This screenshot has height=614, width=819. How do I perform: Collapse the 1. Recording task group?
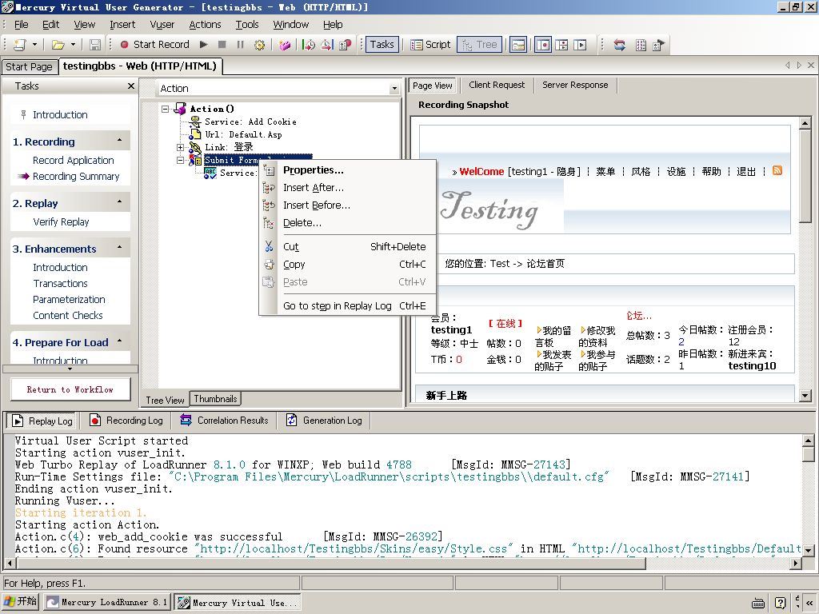120,141
